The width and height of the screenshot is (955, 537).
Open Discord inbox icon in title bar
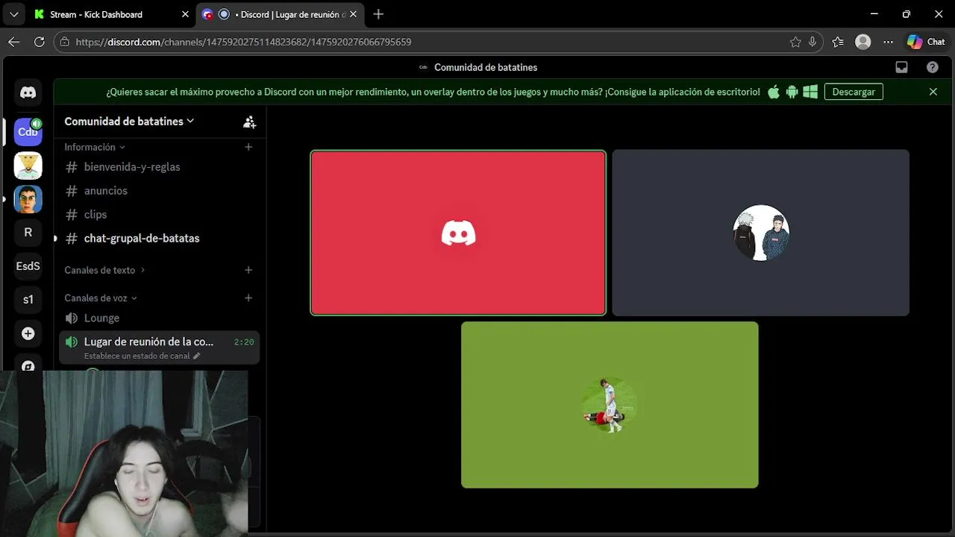click(x=901, y=67)
